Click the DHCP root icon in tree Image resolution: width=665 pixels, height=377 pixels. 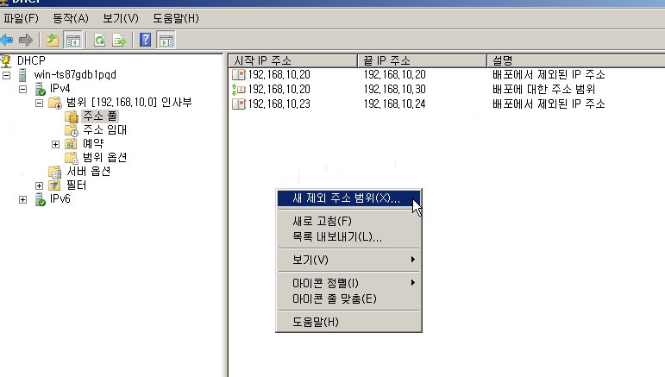pyautogui.click(x=6, y=61)
